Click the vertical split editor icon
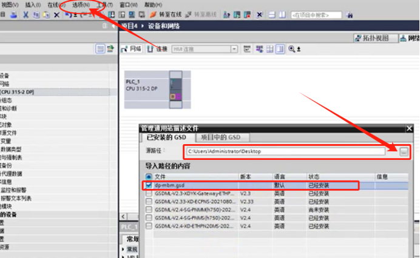This screenshot has height=258, width=420. coord(282,15)
